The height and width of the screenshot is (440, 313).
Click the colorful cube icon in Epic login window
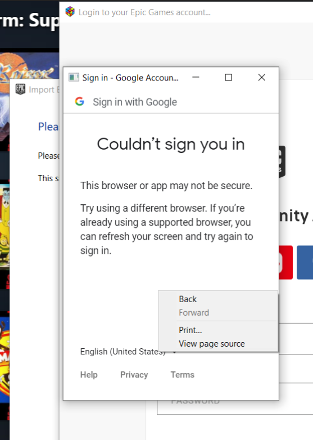pyautogui.click(x=70, y=12)
